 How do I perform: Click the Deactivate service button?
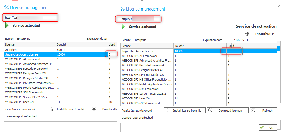(260, 34)
